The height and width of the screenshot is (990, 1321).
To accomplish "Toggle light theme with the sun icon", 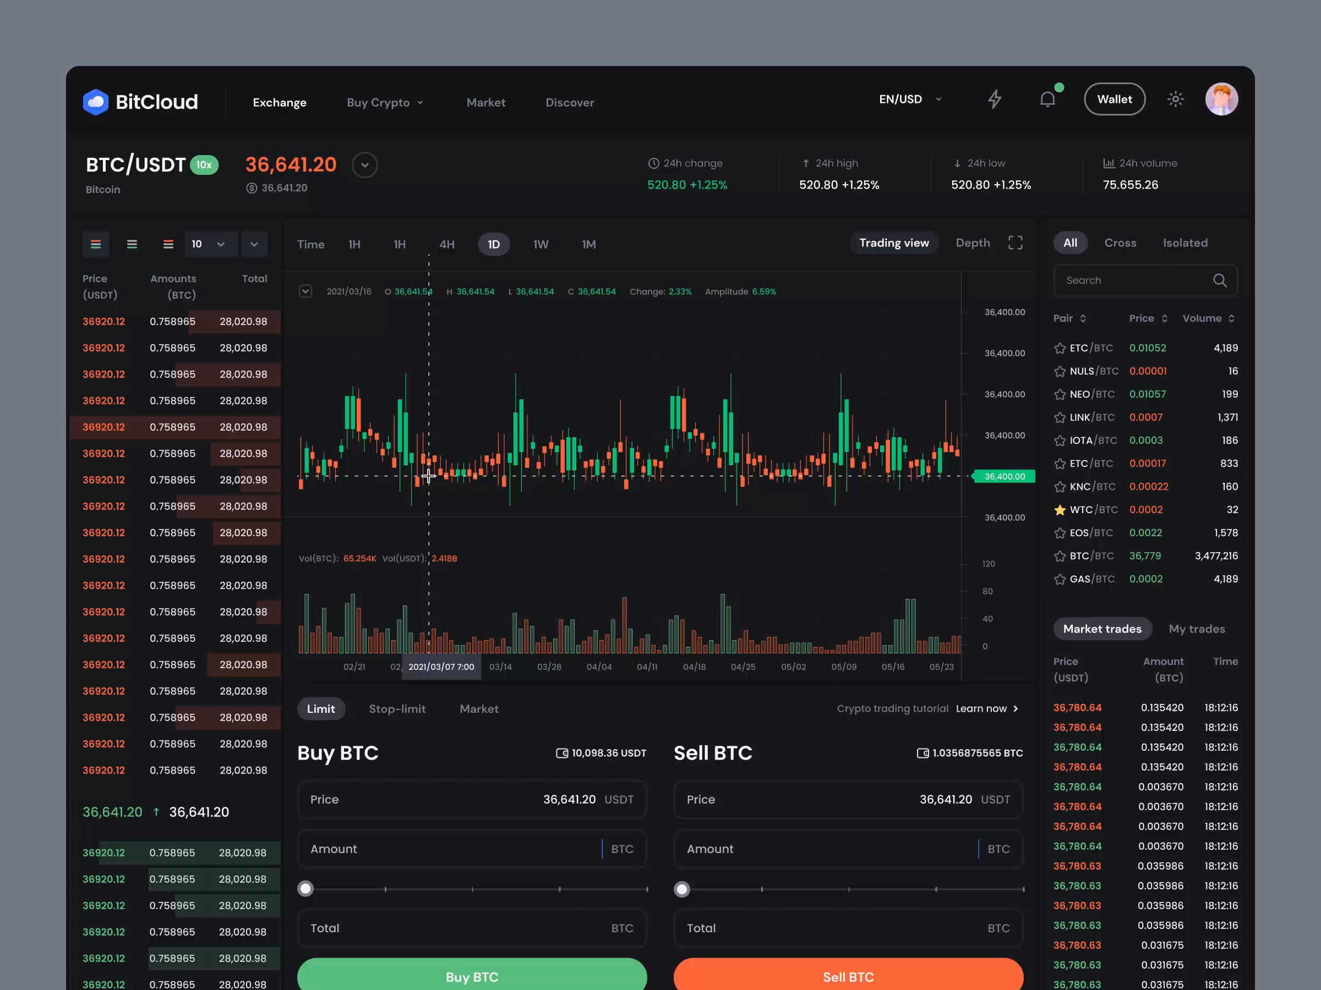I will tap(1176, 99).
